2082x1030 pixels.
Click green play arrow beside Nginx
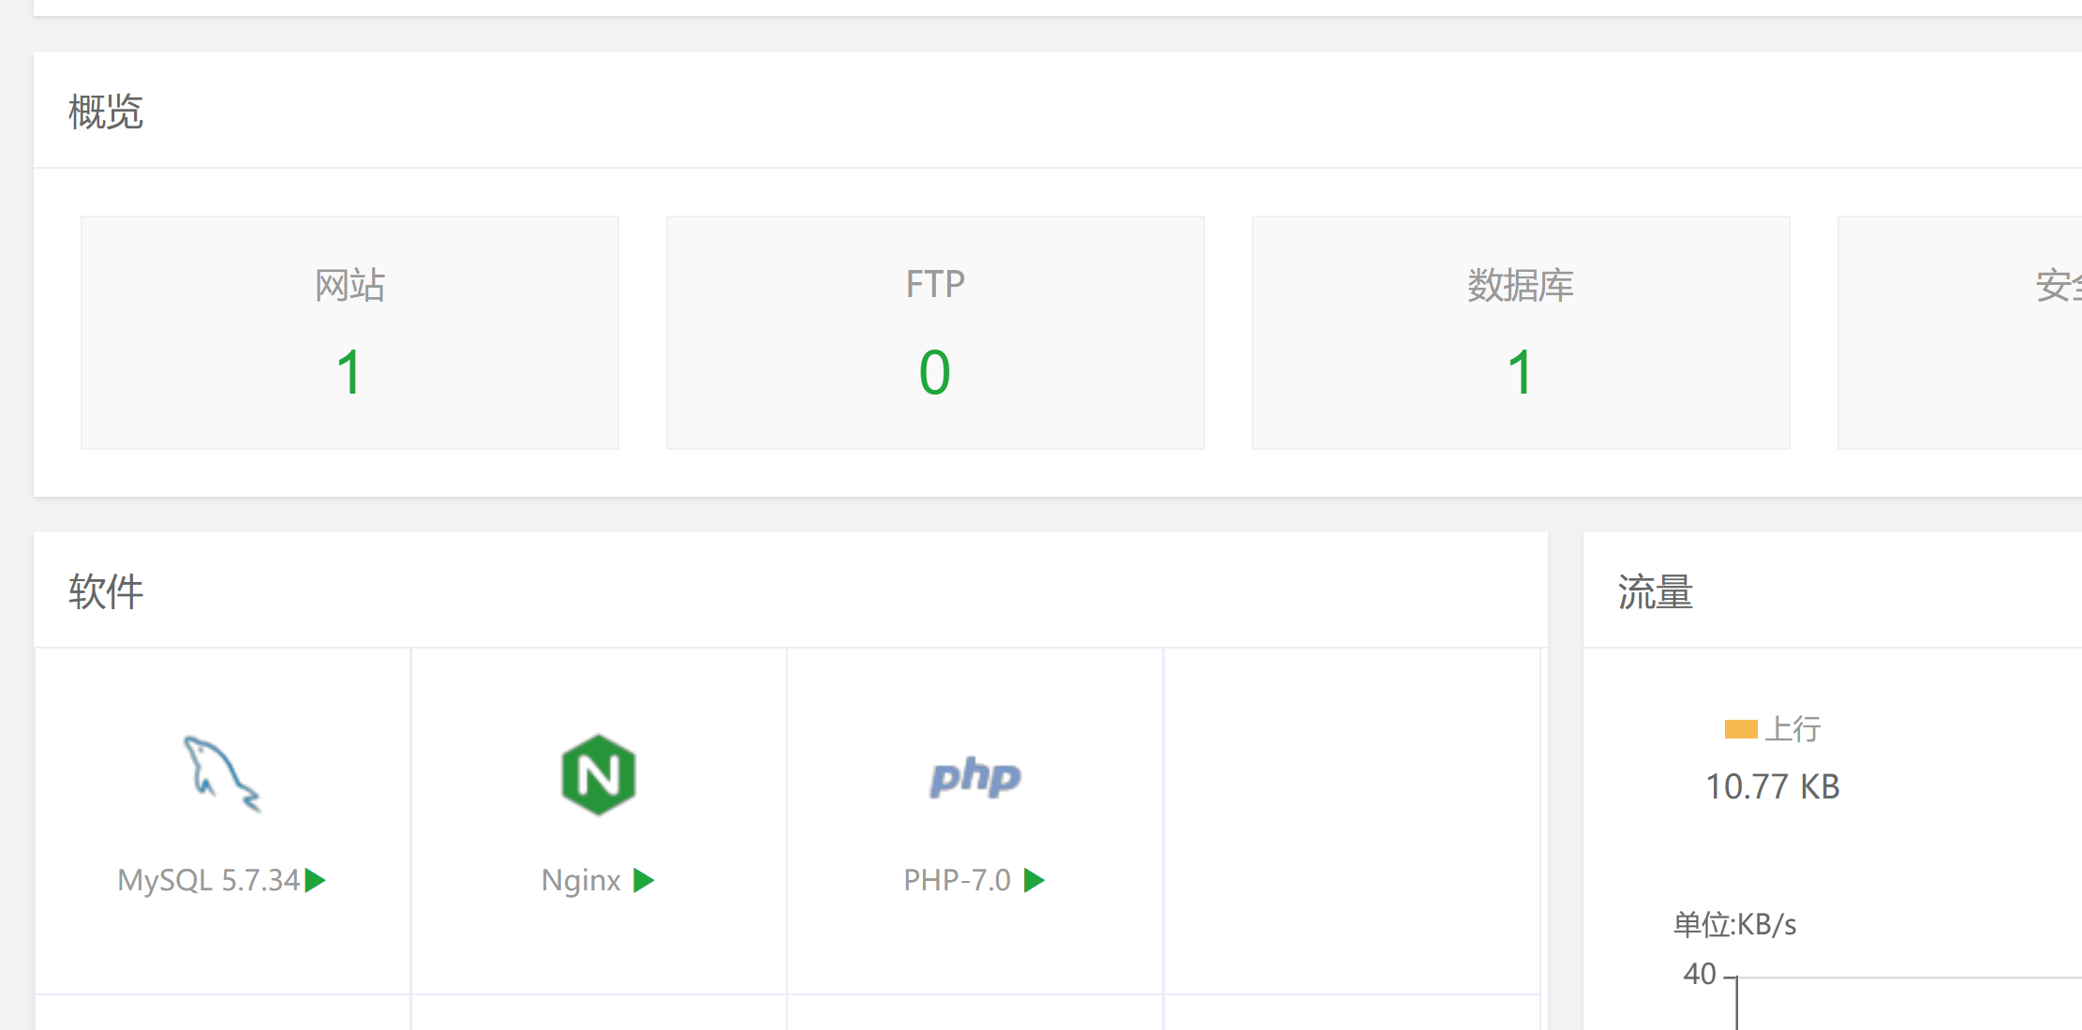644,880
